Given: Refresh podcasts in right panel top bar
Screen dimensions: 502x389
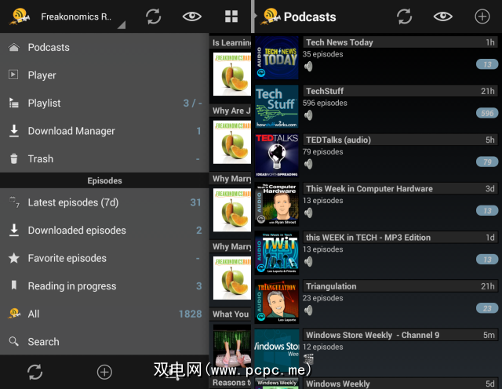Looking at the screenshot, I should 405,16.
